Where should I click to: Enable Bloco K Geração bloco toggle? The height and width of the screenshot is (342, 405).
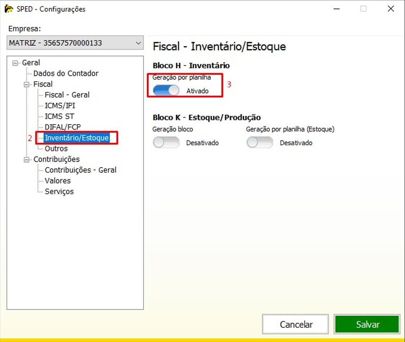pyautogui.click(x=166, y=143)
